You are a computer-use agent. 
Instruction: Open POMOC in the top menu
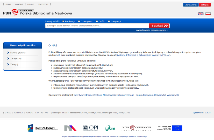pyautogui.click(x=30, y=4)
